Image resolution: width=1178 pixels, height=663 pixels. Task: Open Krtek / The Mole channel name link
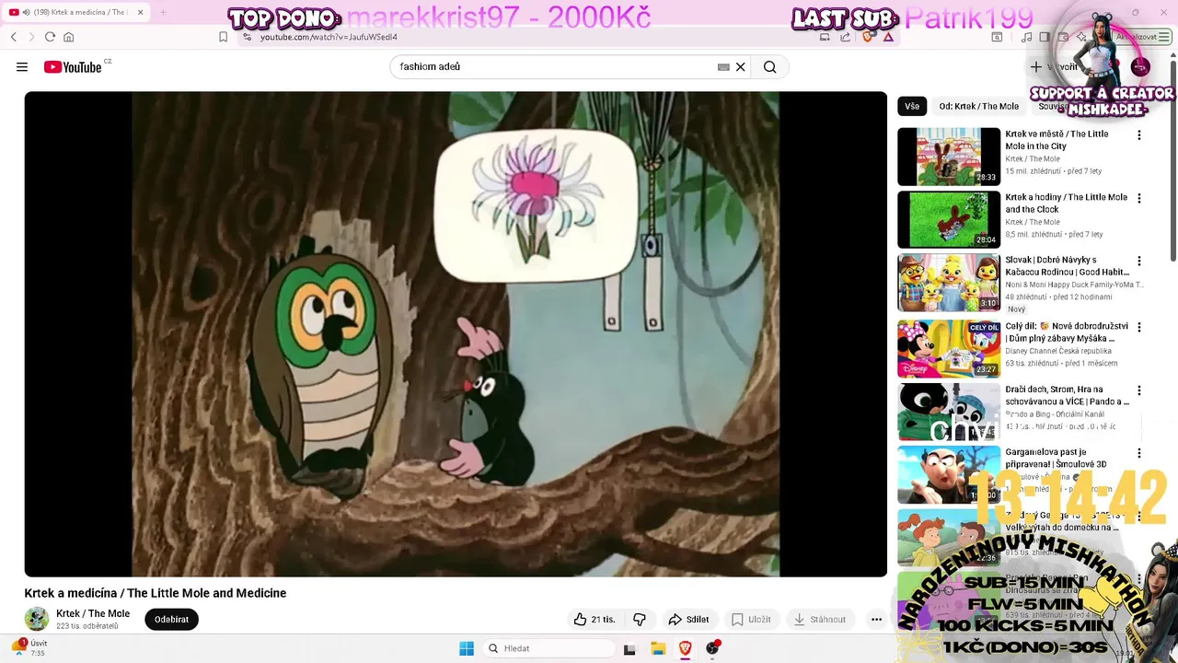[93, 613]
